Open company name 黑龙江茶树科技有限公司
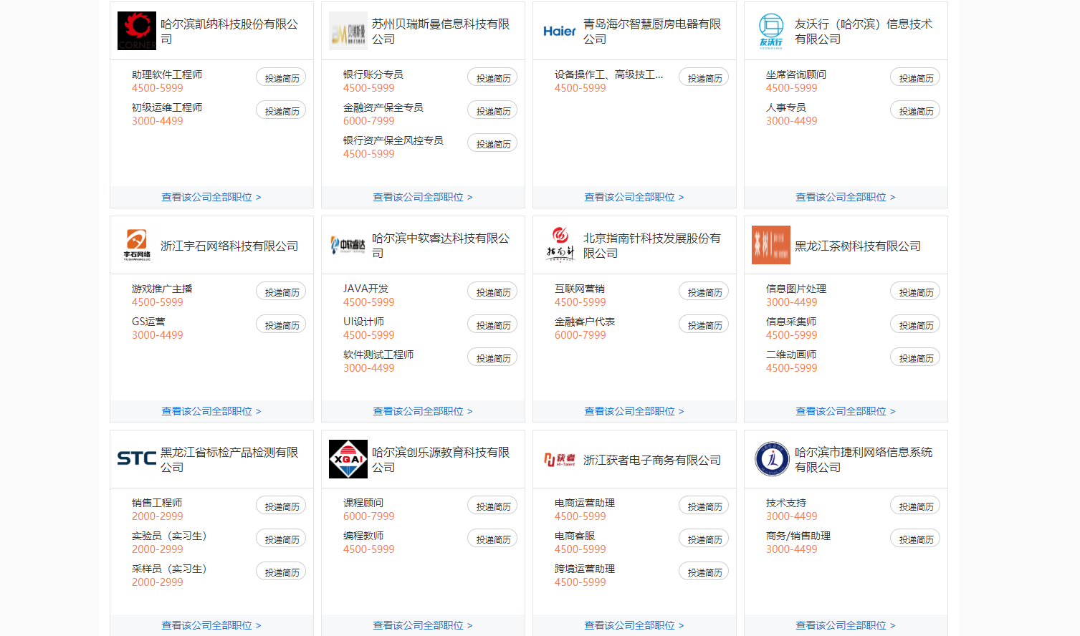1080x636 pixels. 858,246
